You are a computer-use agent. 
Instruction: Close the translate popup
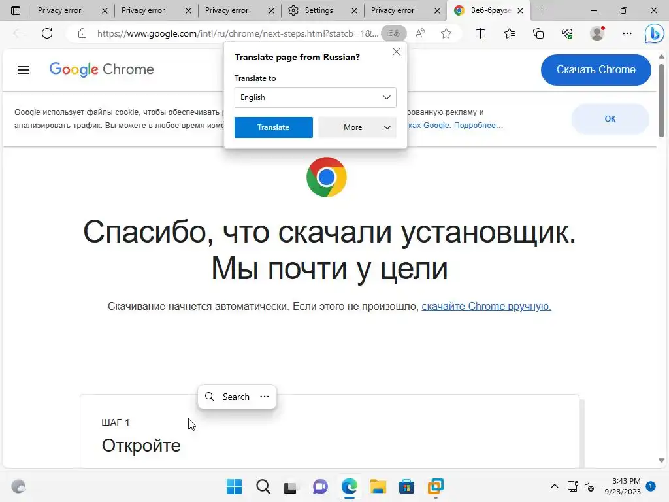click(397, 52)
